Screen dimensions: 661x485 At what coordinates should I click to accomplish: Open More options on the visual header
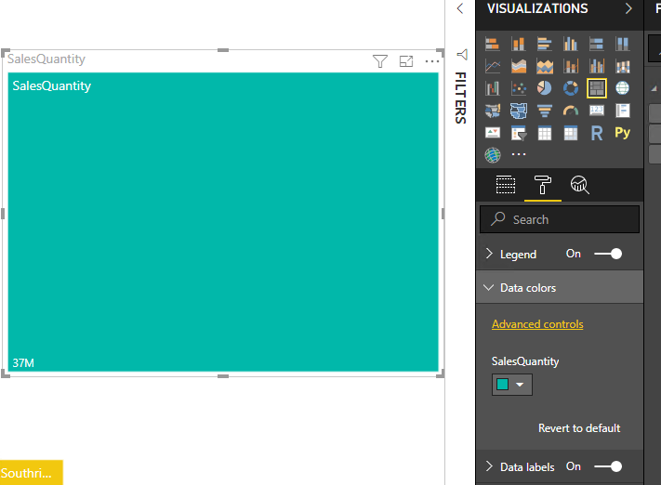[432, 61]
